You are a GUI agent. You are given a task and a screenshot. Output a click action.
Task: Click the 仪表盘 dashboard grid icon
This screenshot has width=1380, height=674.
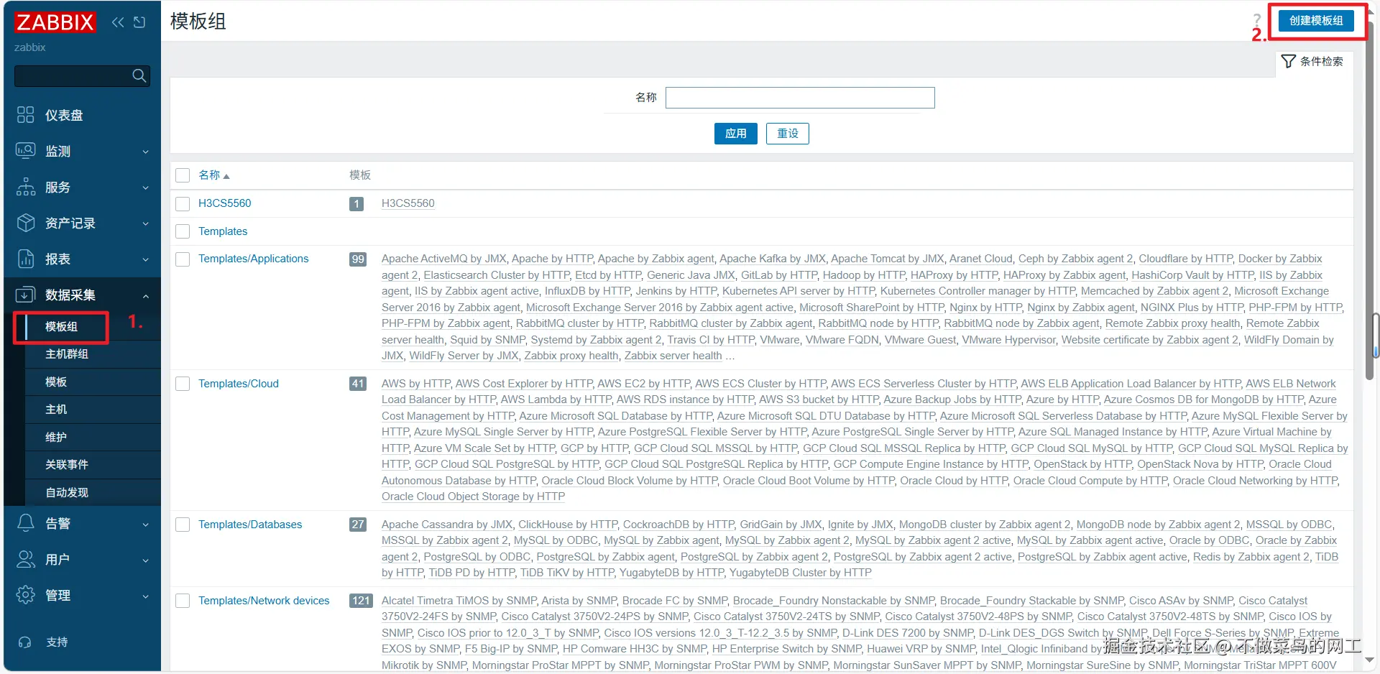(x=26, y=115)
